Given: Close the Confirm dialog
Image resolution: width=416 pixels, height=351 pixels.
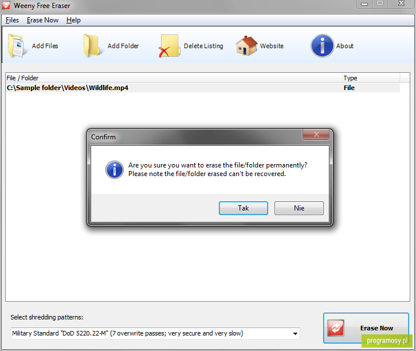Looking at the screenshot, I should (x=316, y=134).
